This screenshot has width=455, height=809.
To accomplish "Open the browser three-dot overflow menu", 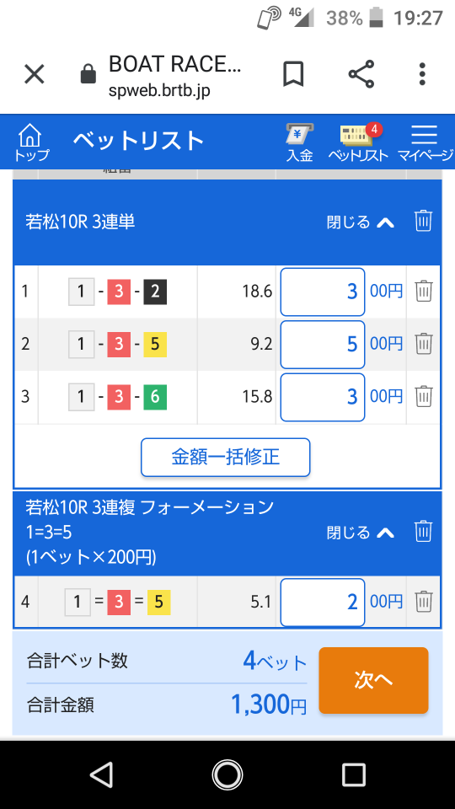I will (x=422, y=74).
